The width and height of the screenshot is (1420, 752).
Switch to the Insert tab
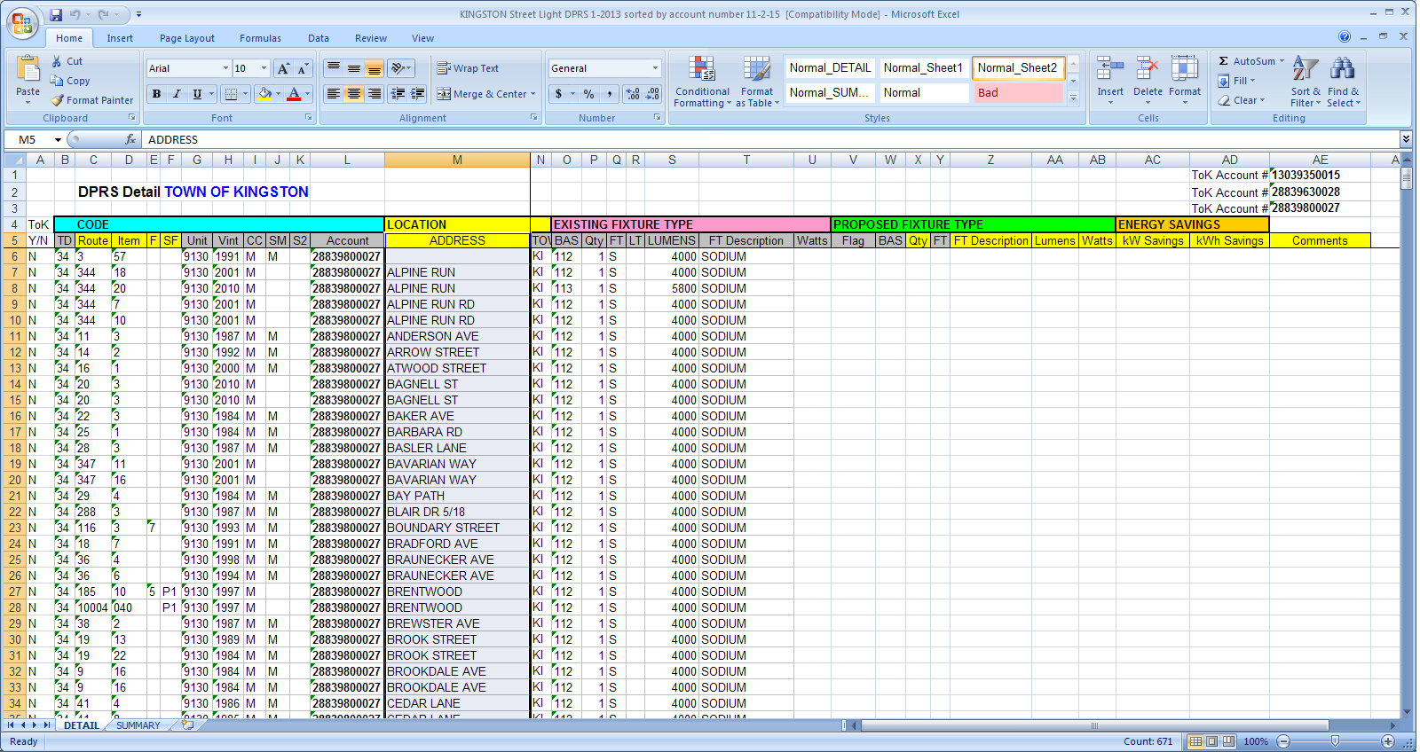(120, 38)
